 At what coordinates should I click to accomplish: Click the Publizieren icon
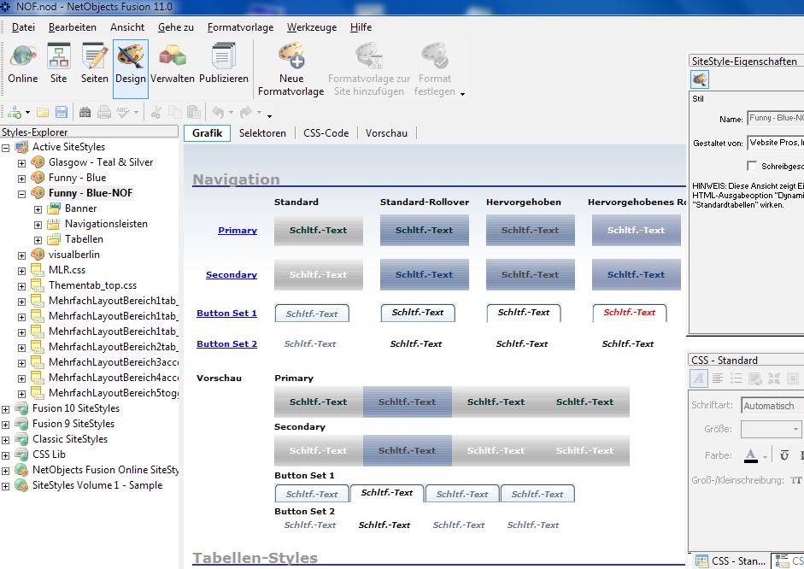point(223,64)
